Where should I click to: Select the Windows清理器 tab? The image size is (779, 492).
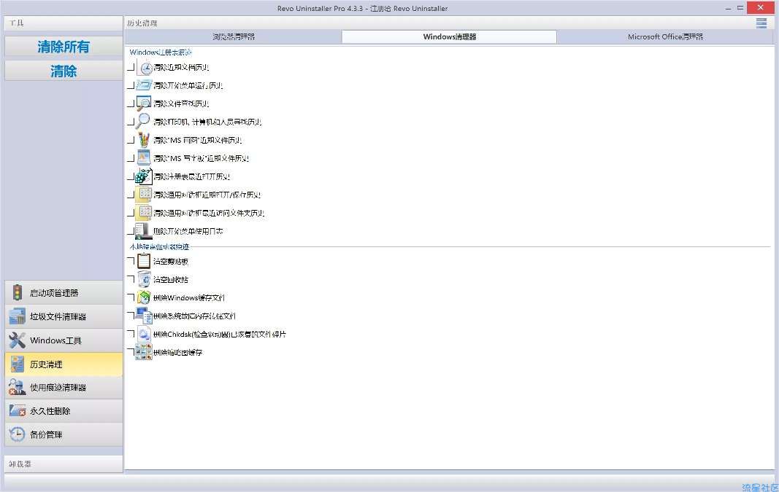(x=449, y=36)
